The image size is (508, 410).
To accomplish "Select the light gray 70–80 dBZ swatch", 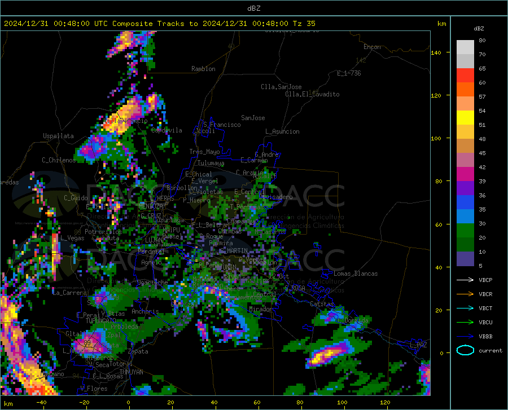I will click(465, 47).
